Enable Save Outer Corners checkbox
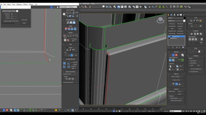This screenshot has width=206, height=115. [x=3, y=23]
